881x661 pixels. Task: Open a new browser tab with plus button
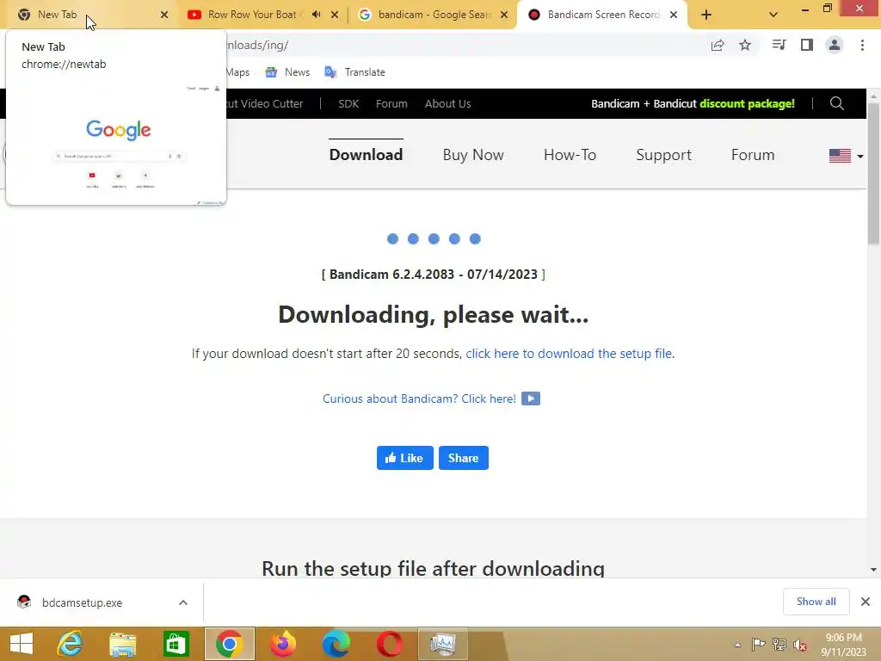coord(706,15)
